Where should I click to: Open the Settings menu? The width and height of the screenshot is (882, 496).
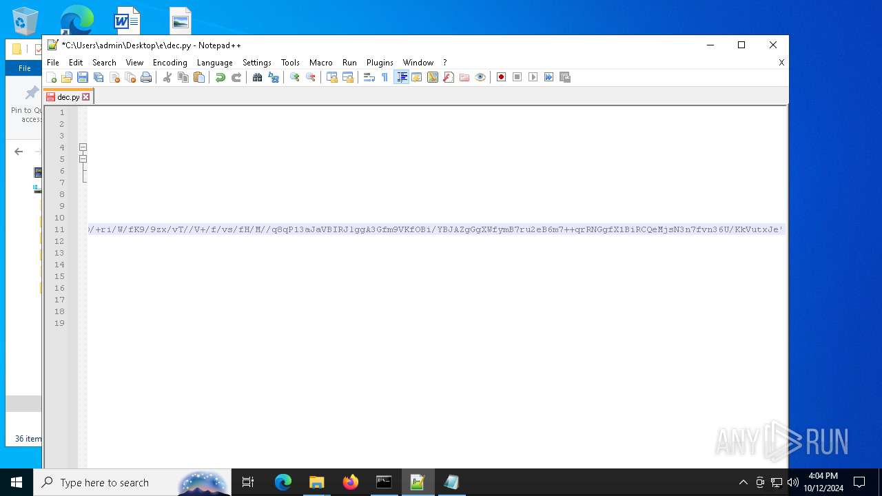tap(257, 63)
